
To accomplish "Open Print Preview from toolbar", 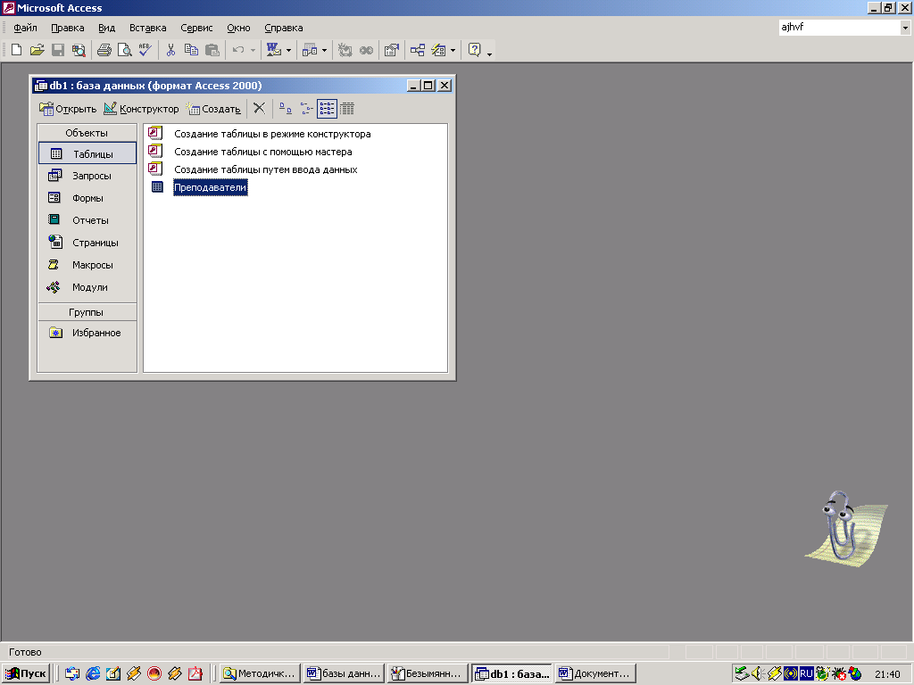I will [x=125, y=50].
